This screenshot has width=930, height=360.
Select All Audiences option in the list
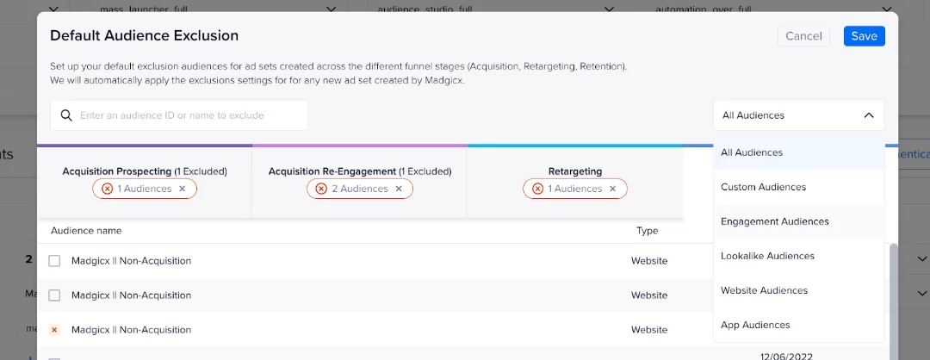[x=799, y=152]
